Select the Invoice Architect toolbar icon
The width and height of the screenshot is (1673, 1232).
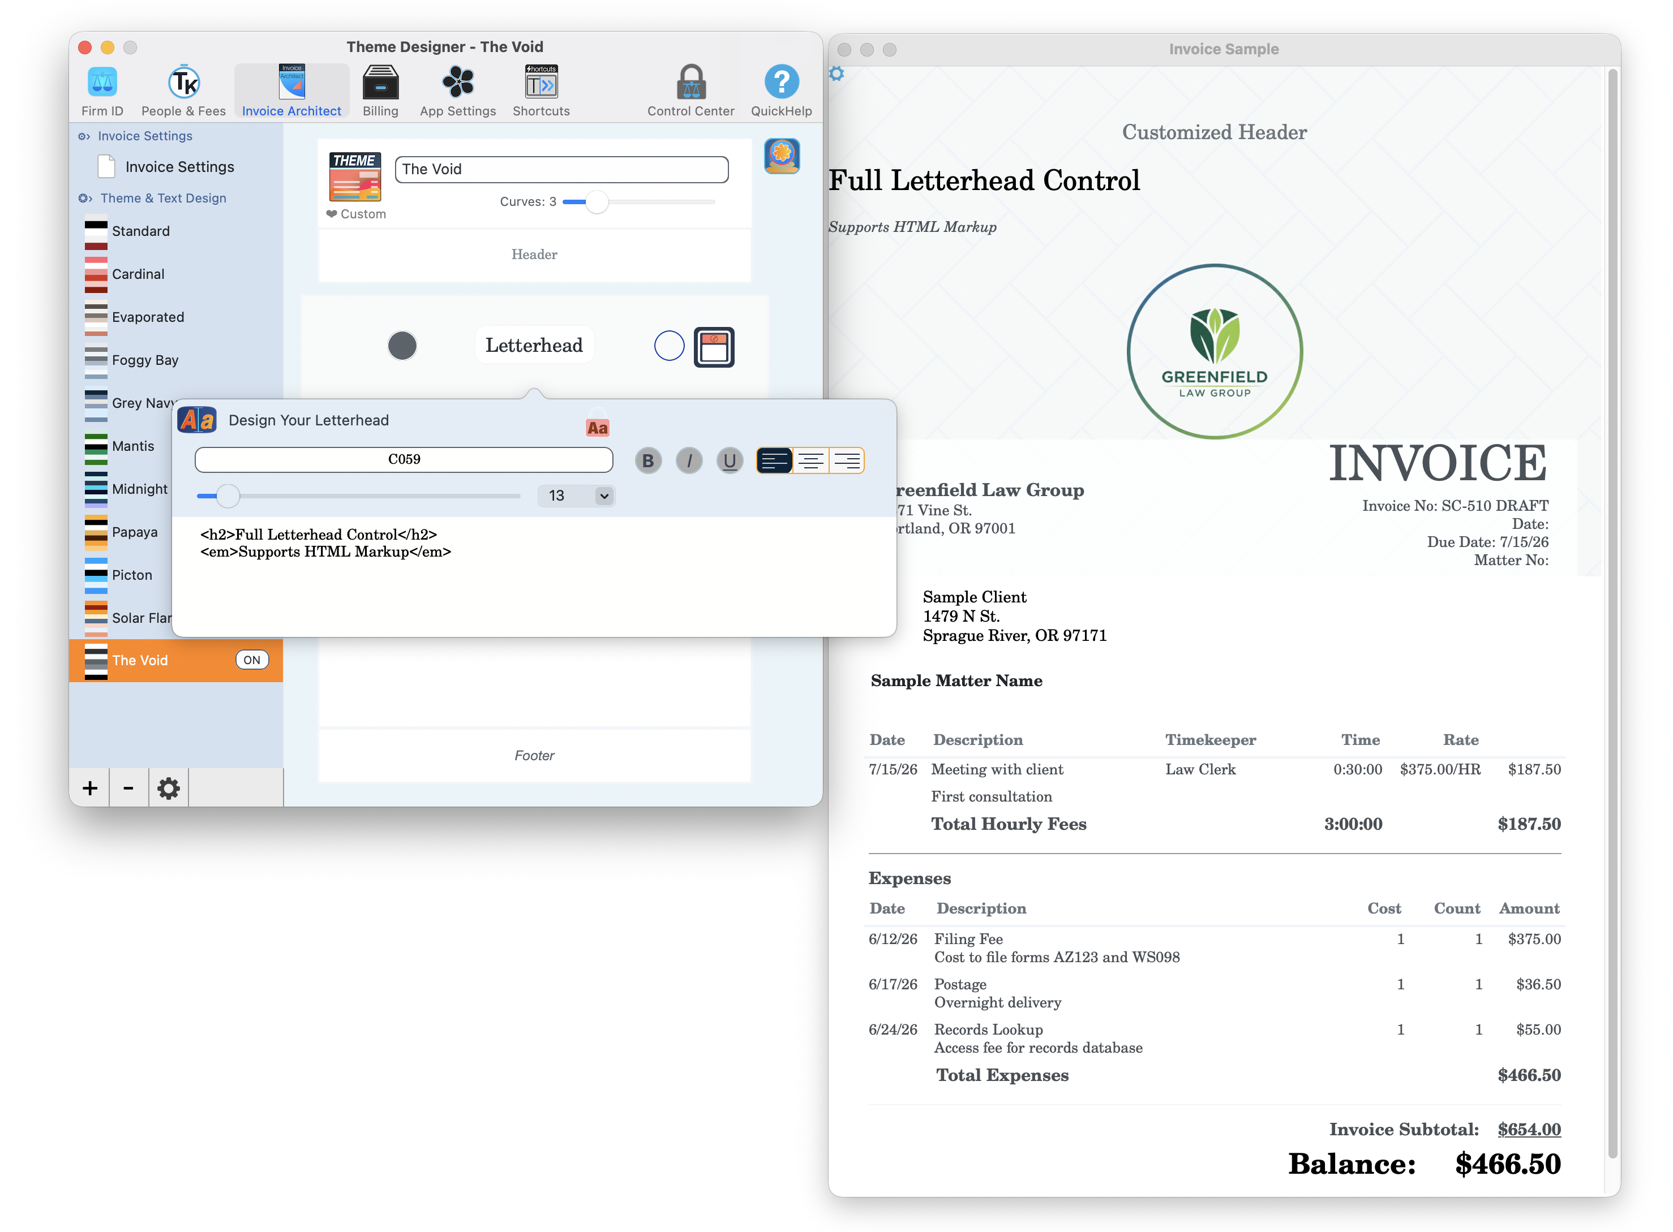[291, 91]
